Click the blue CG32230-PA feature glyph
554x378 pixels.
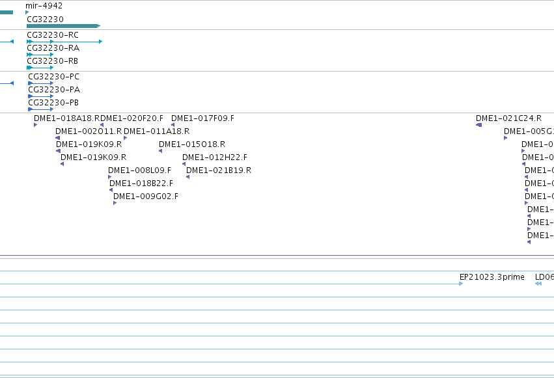41,96
